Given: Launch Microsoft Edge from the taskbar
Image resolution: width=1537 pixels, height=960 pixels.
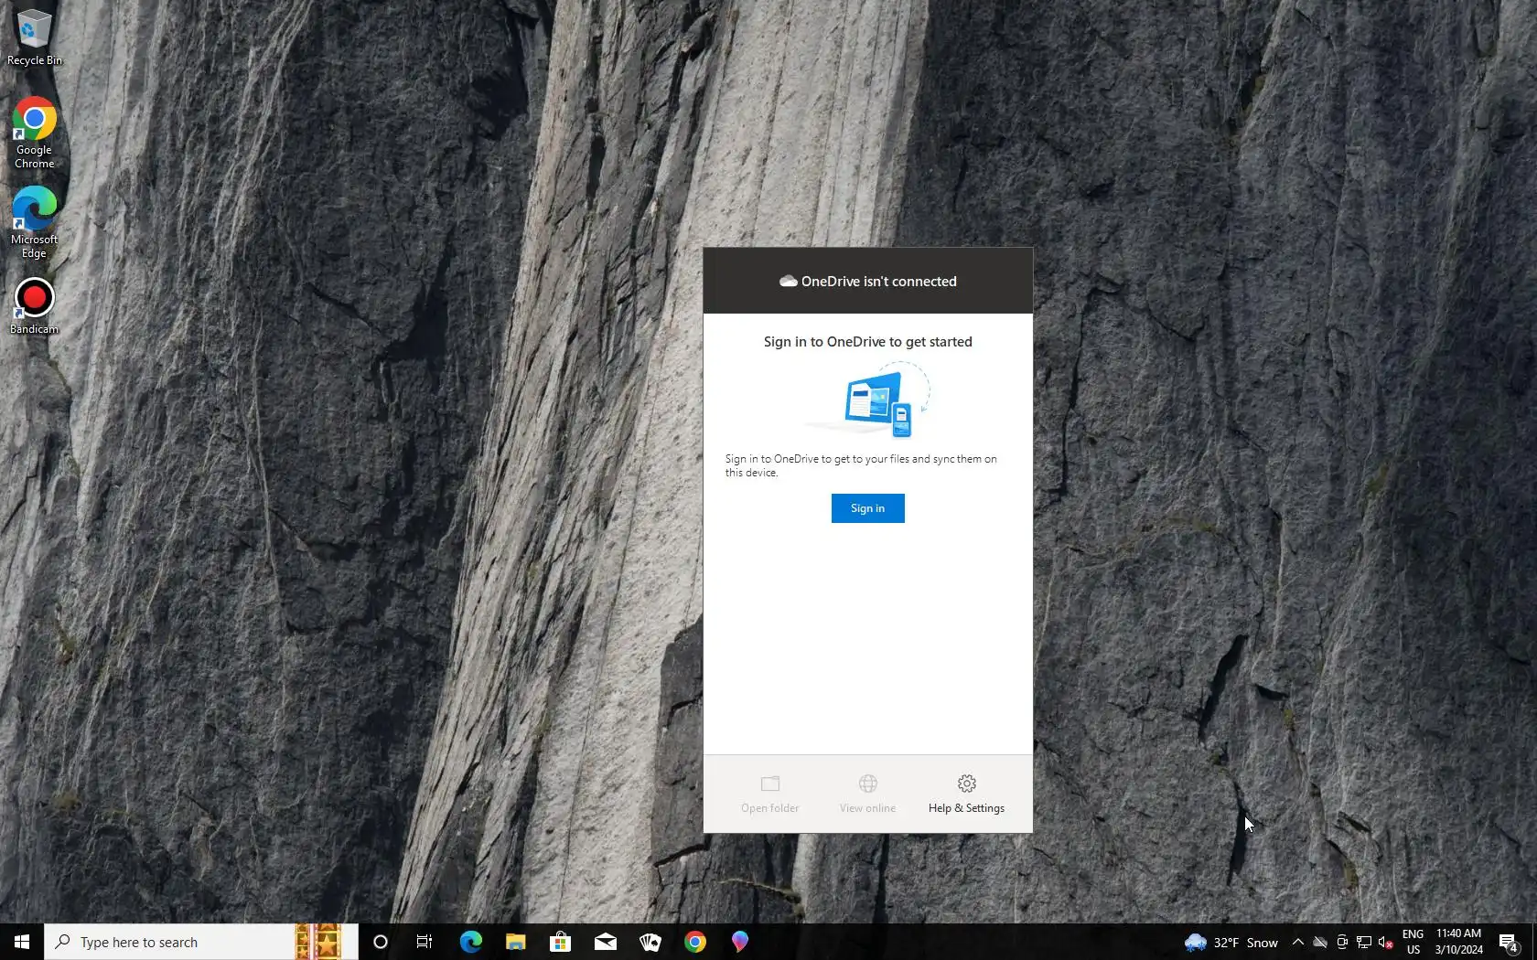Looking at the screenshot, I should coord(470,942).
